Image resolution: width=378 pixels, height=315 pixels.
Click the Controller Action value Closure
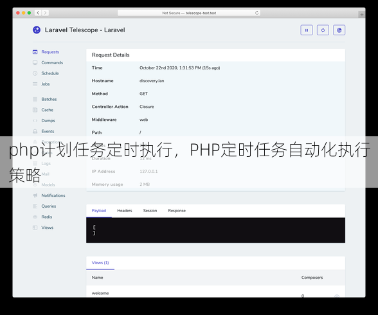[x=147, y=107]
